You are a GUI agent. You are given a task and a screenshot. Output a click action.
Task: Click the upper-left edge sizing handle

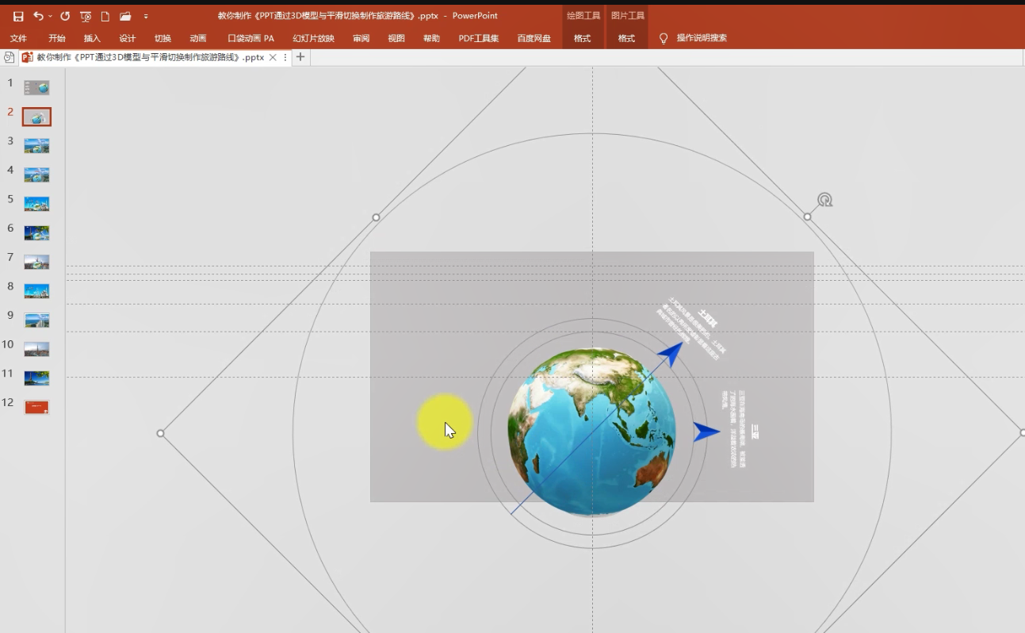pyautogui.click(x=377, y=217)
